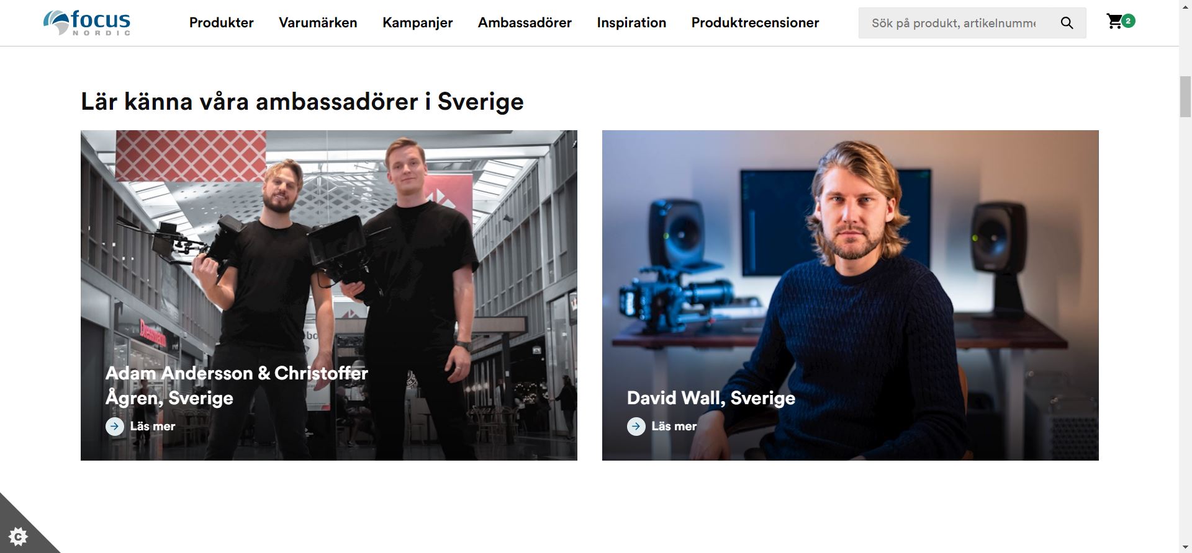Open cookie settings gear icon
Image resolution: width=1192 pixels, height=553 pixels.
tap(19, 536)
